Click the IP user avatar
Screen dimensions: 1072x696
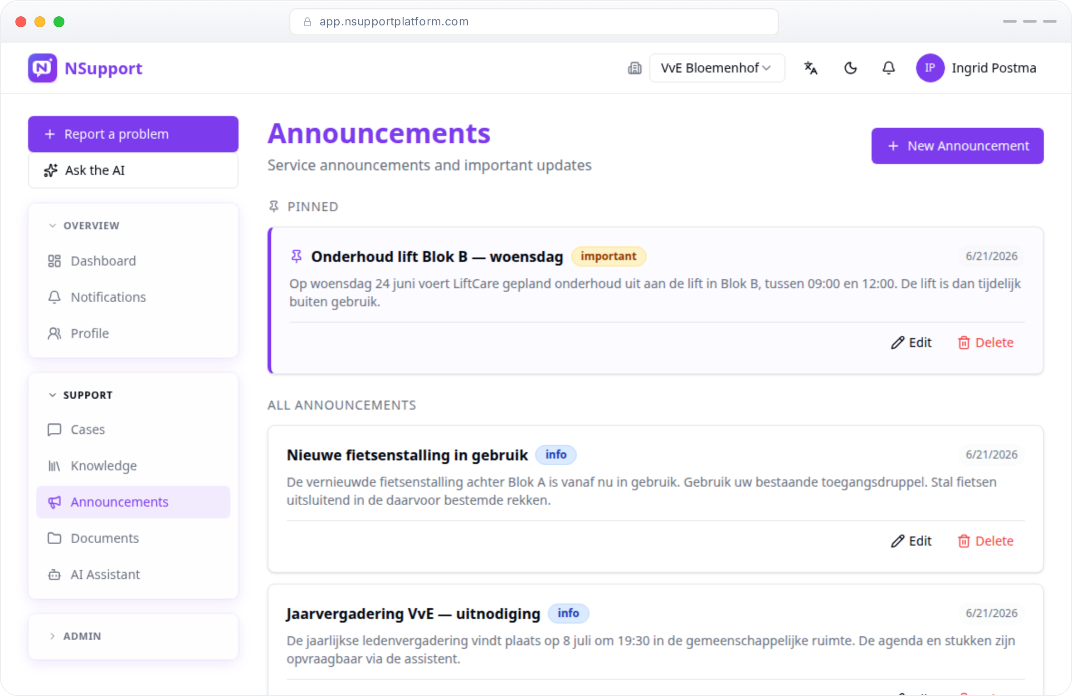(x=930, y=68)
